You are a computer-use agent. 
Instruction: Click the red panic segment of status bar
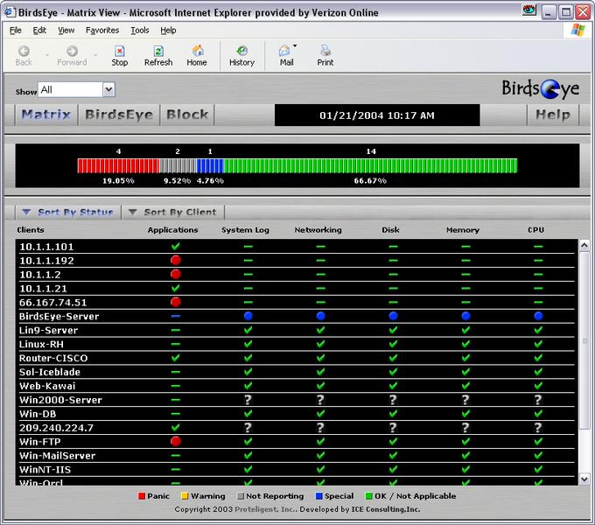[x=118, y=166]
